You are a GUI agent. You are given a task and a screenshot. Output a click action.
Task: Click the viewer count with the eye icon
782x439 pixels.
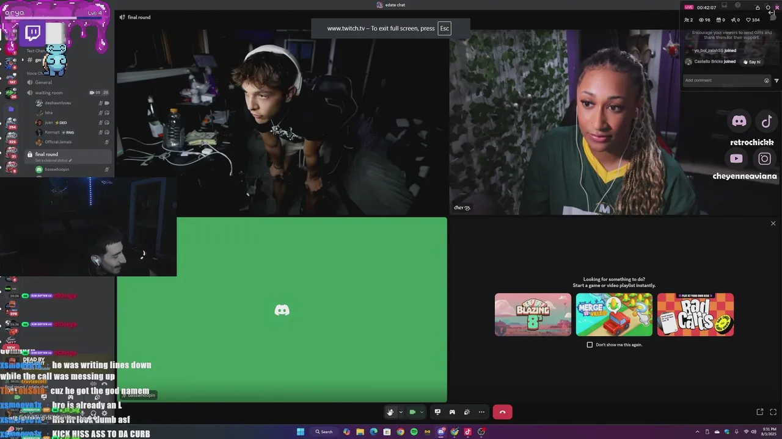[704, 20]
